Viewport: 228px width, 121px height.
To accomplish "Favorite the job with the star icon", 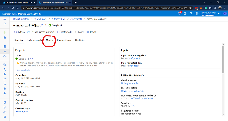I will (46, 25).
